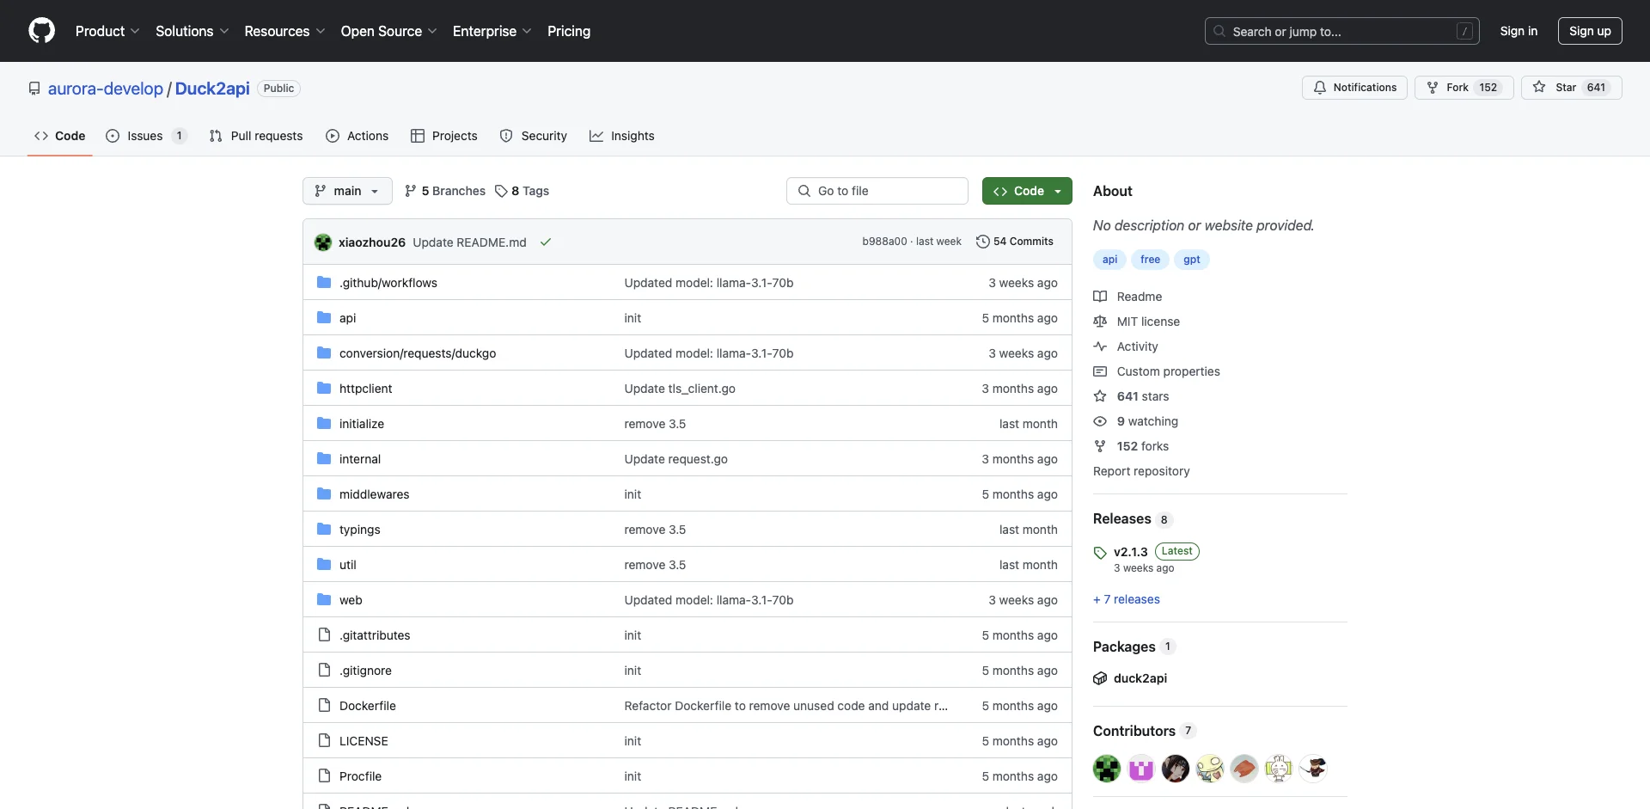Click the folder icon of api row
Screen dimensions: 1650x809
coord(324,318)
